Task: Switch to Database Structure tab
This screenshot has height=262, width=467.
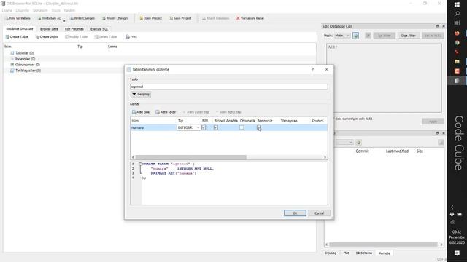Action: (20, 29)
